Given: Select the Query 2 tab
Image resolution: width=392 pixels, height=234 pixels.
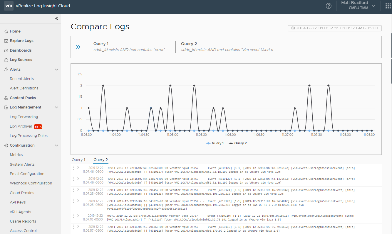Looking at the screenshot, I should [x=101, y=160].
